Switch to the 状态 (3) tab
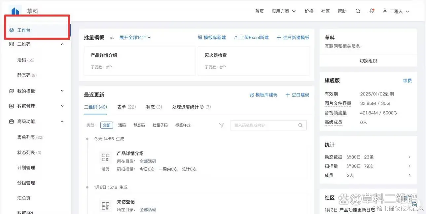This screenshot has width=426, height=214. click(x=154, y=107)
